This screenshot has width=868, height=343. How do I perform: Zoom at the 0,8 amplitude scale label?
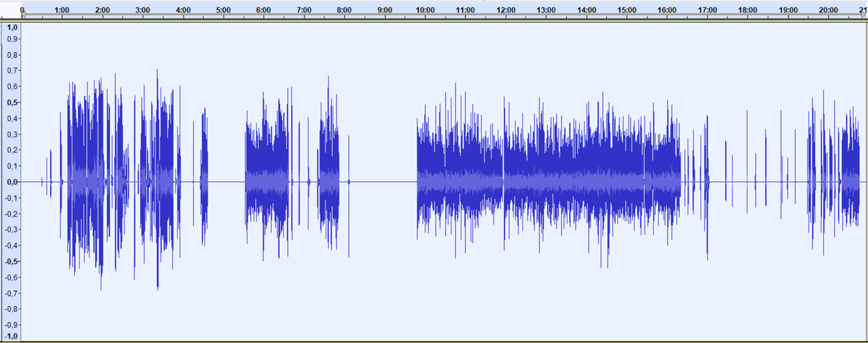(x=12, y=55)
